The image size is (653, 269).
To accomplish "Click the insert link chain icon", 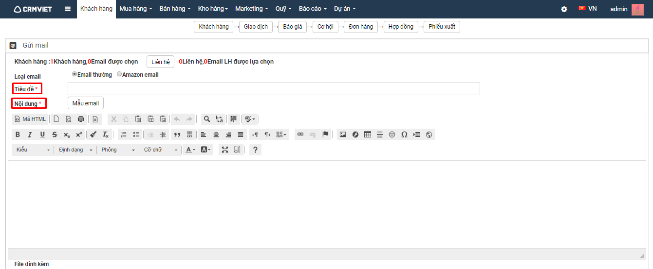I will [300, 134].
